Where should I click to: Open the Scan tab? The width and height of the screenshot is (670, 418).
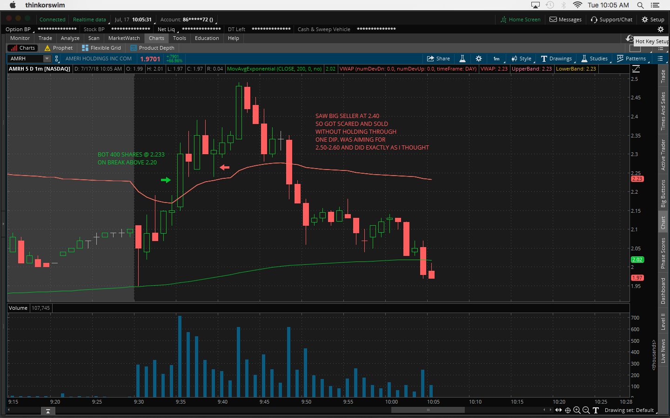coord(94,38)
